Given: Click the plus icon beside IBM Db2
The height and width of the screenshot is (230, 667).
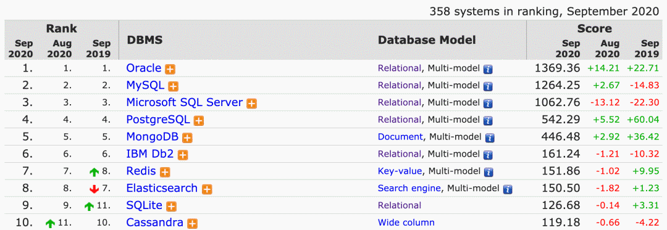Looking at the screenshot, I should 182,155.
